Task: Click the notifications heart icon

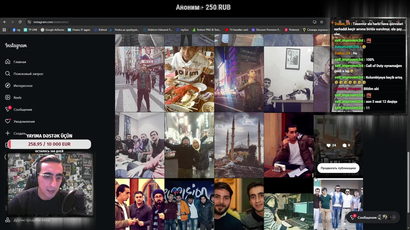Action: (x=8, y=121)
